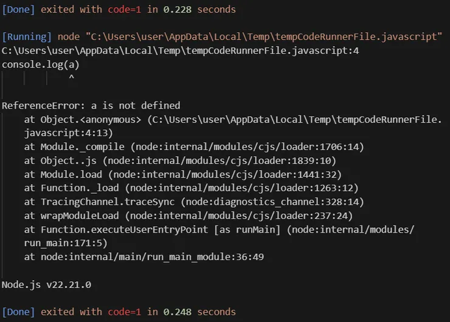The image size is (450, 322).
Task: Click the "ReferenceError: a is not defined" message
Action: (91, 105)
